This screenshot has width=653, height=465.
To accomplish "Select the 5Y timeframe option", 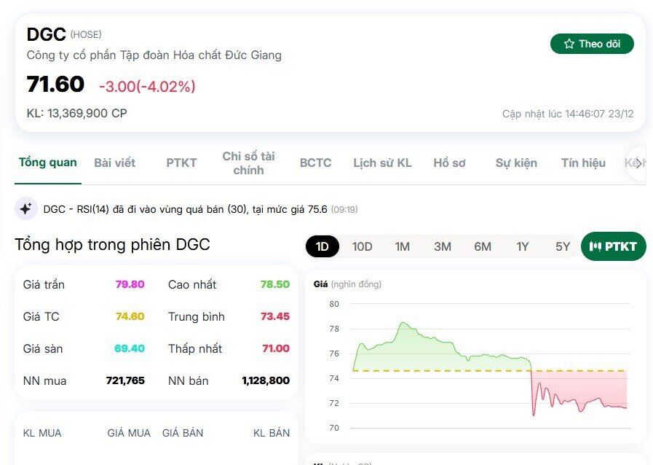I will (x=562, y=246).
